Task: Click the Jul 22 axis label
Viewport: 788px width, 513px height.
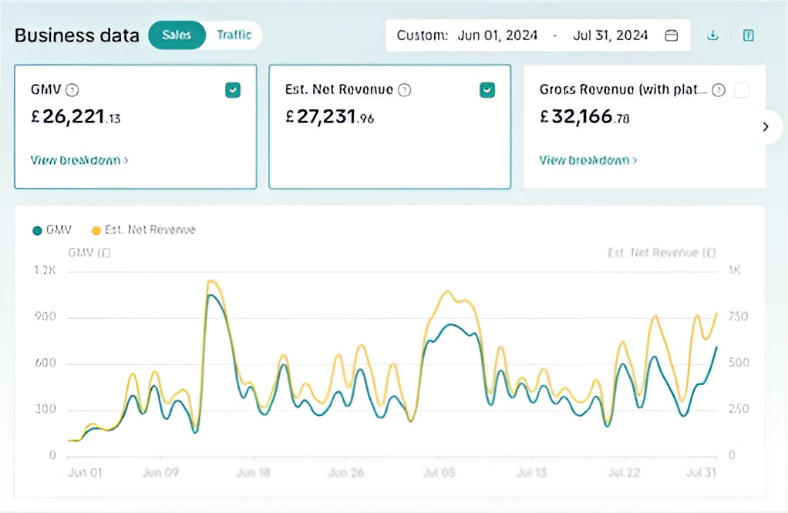Action: [624, 472]
